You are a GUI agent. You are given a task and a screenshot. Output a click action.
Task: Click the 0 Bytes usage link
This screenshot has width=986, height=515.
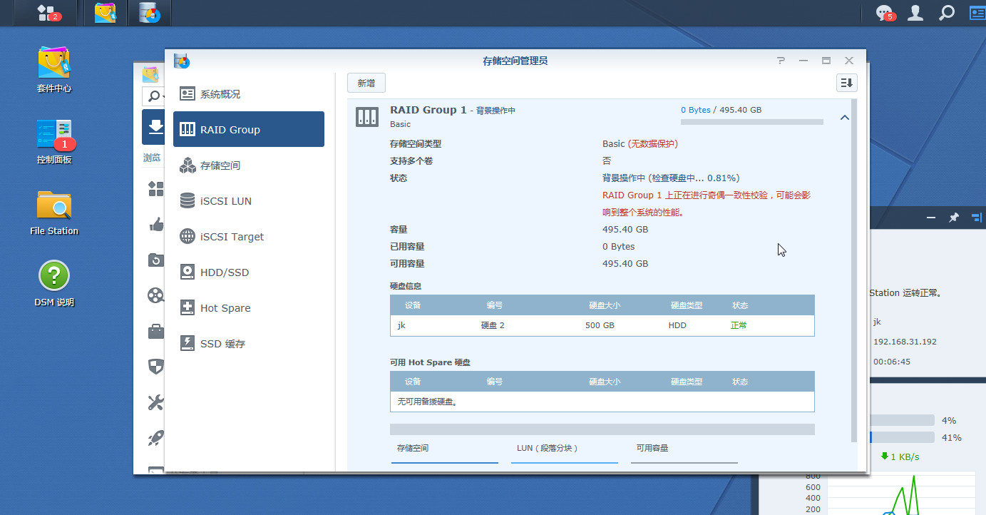696,110
